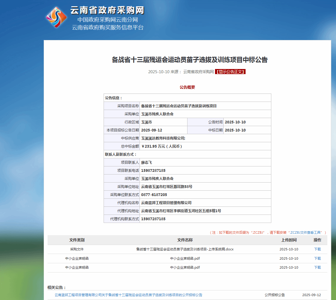Click the 采购单位联系方式 number 0877-6187205

click(x=154, y=195)
